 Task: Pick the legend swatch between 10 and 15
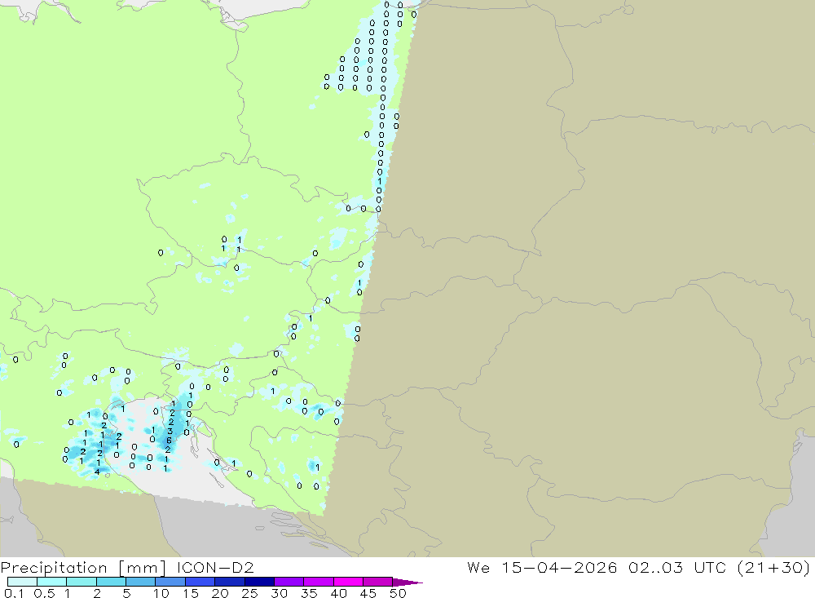coord(170,582)
